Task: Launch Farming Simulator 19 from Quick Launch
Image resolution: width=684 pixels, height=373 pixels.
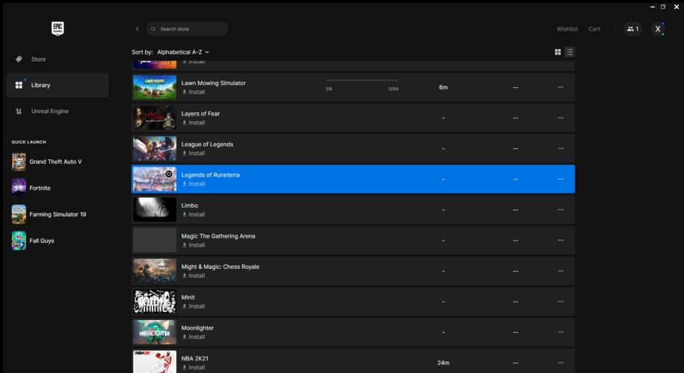Action: tap(57, 214)
